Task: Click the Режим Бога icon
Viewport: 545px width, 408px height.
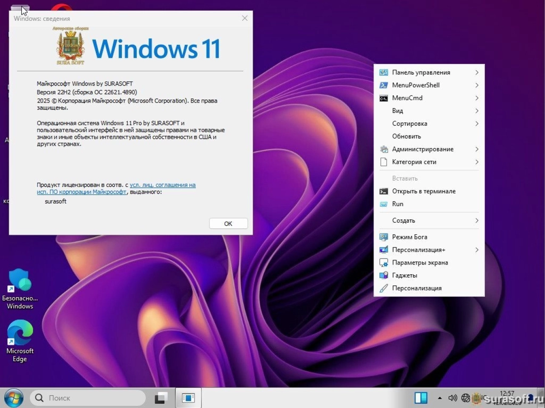Action: (x=384, y=237)
